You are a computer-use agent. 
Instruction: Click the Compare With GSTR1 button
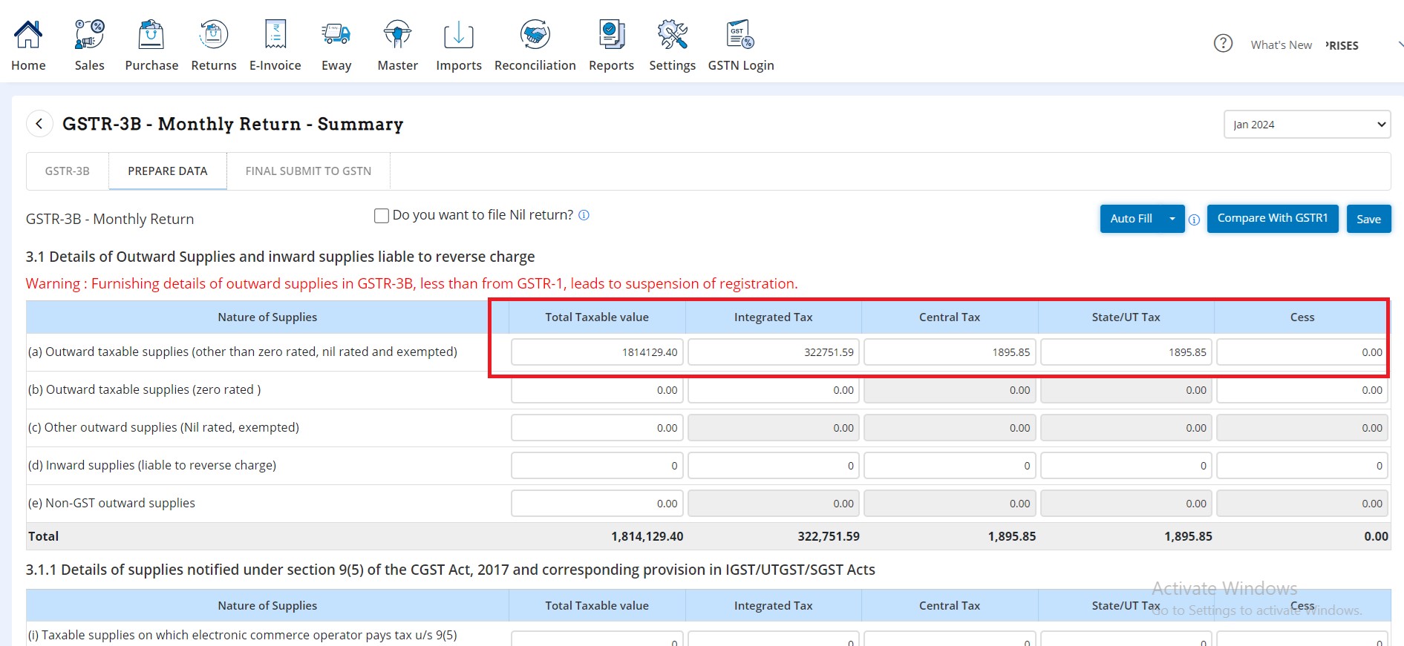1272,219
